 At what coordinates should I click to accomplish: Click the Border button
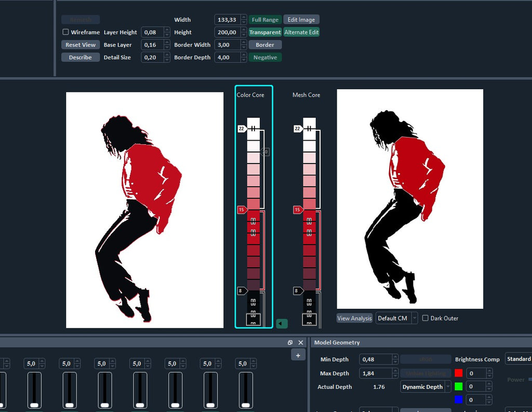265,45
